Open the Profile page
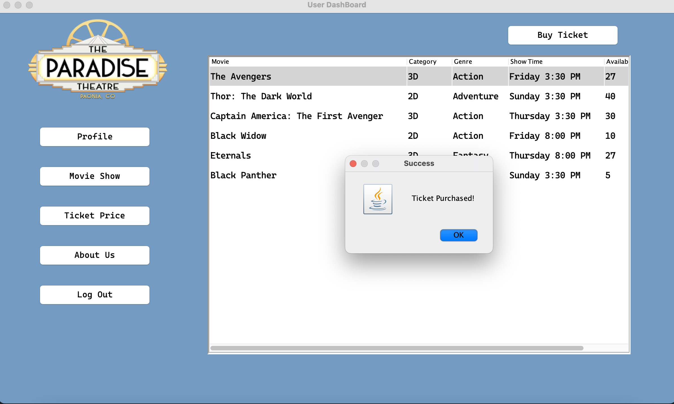The image size is (674, 404). pyautogui.click(x=94, y=137)
